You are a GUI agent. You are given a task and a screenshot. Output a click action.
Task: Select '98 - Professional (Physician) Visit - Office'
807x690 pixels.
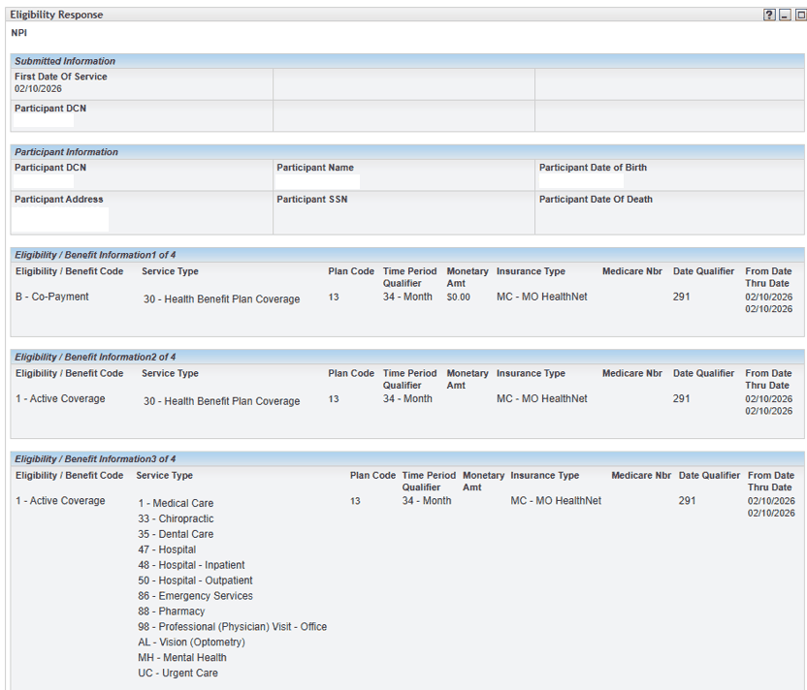click(x=232, y=626)
